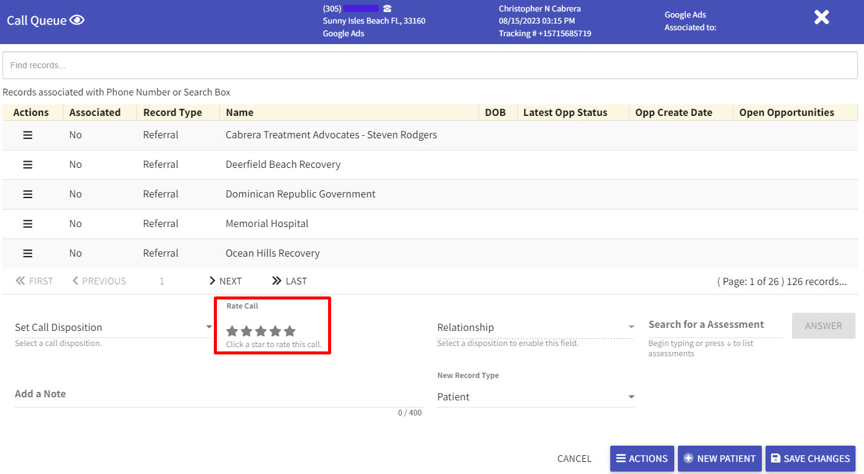864x474 pixels.
Task: Close the Call Queue dialog with X
Action: pyautogui.click(x=821, y=18)
